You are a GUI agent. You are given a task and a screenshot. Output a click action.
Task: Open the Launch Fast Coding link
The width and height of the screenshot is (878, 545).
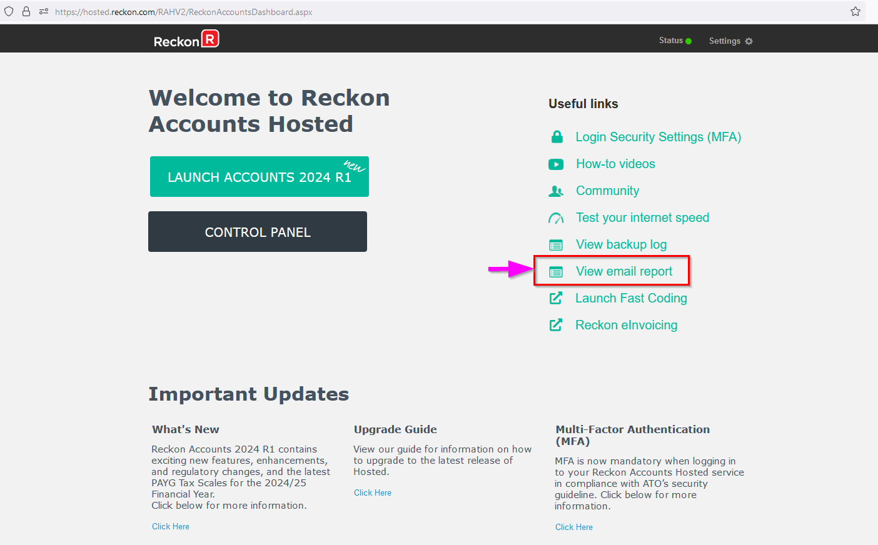(631, 298)
